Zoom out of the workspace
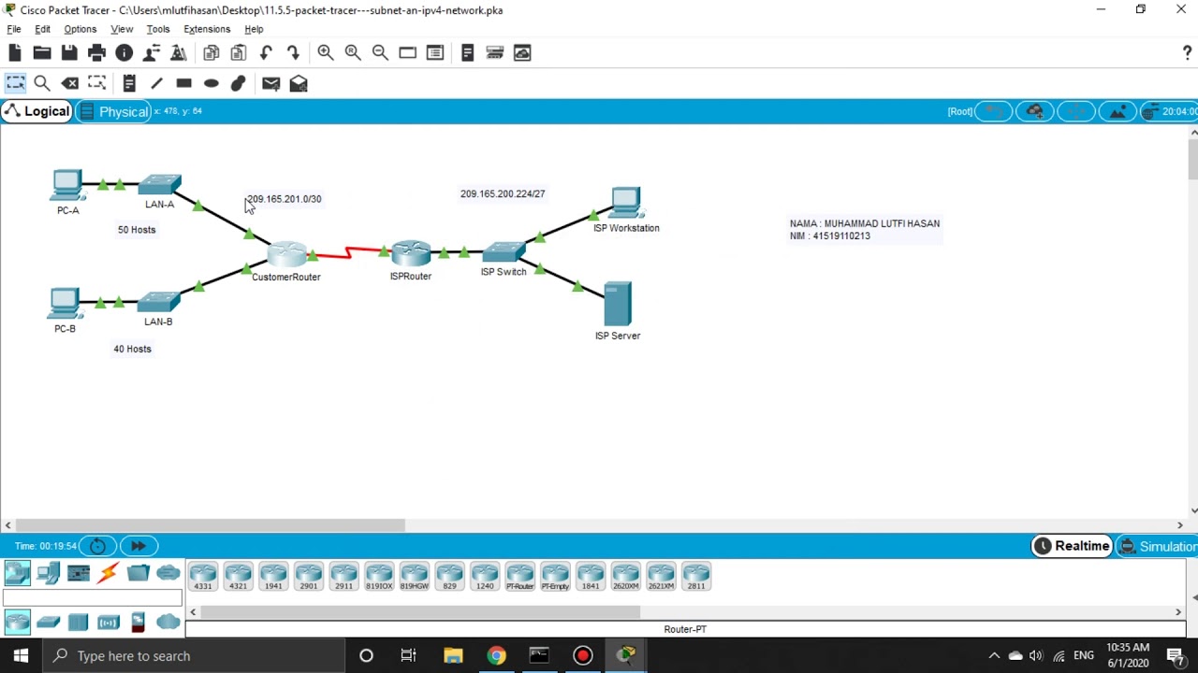The width and height of the screenshot is (1198, 673). pyautogui.click(x=380, y=53)
